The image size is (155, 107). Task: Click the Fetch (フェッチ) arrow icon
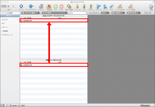tap(77, 6)
